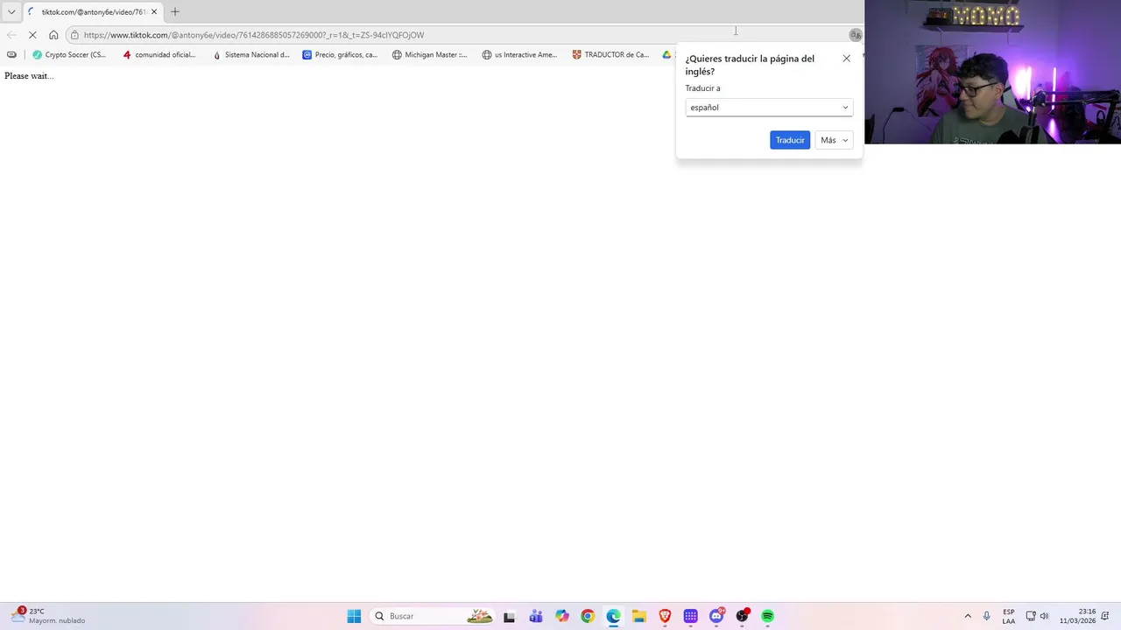
Task: Open first bookmark icon in favorites bar
Action: coord(11,54)
